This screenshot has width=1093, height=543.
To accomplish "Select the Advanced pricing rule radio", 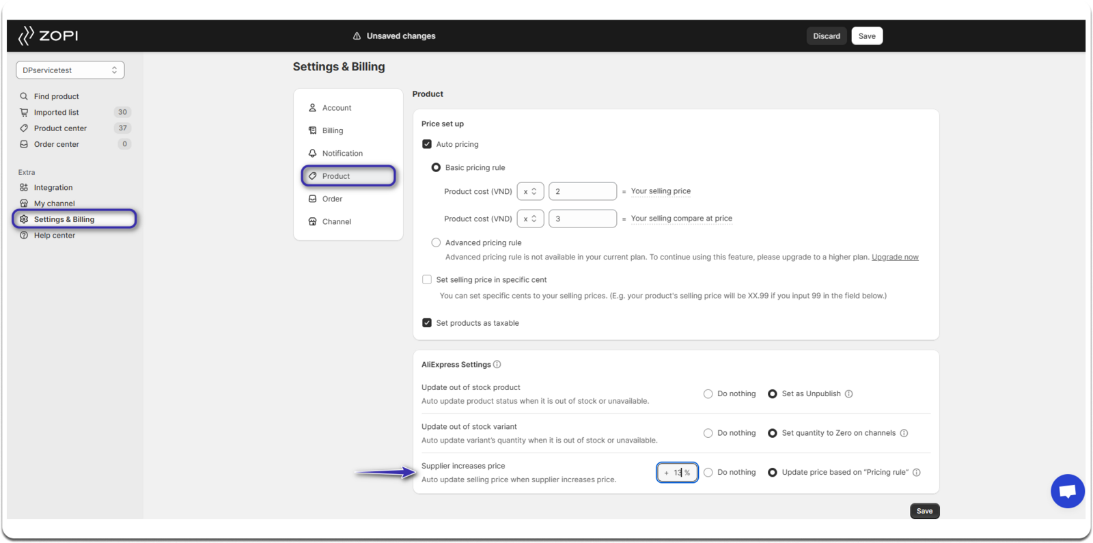I will tap(436, 242).
